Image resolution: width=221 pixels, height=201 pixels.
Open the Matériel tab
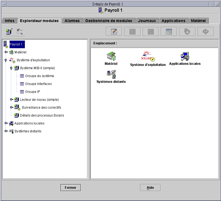pos(198,21)
